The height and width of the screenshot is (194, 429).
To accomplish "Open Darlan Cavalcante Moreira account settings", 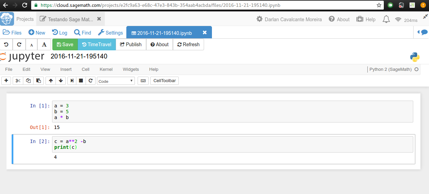I will coord(289,20).
